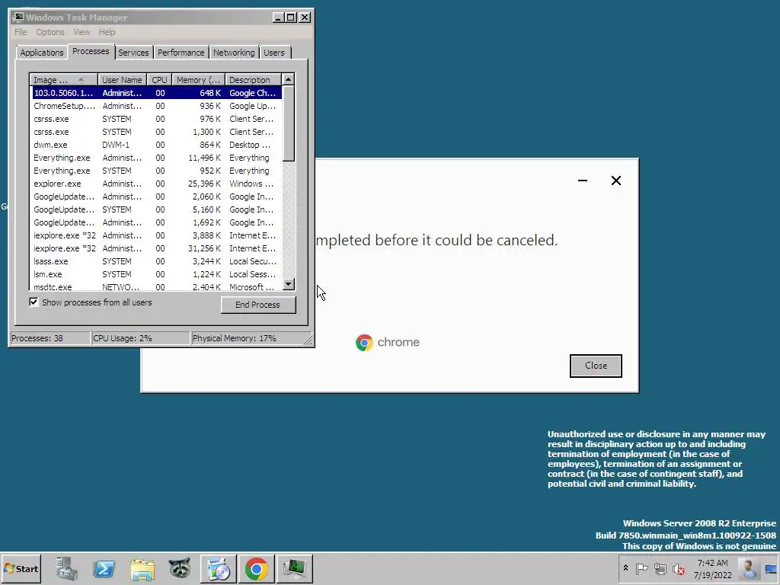Sort by User Name column header
The width and height of the screenshot is (780, 585).
pos(122,79)
